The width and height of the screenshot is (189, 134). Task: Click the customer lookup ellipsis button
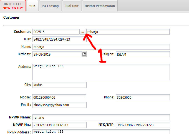(83, 32)
